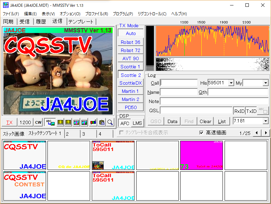The image size is (271, 204).
Task: Expand His RST dropdown
Action: pyautogui.click(x=231, y=83)
